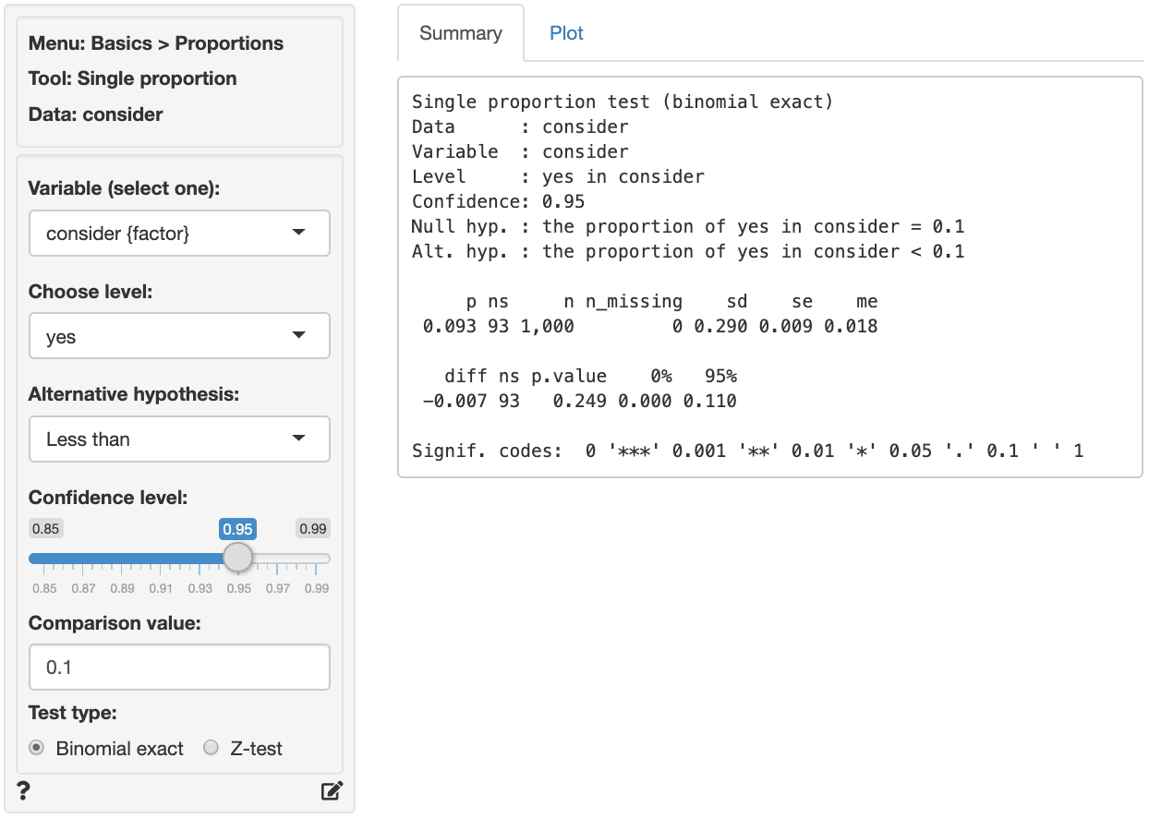Click the 0.85 minimum slider label
This screenshot has height=818, width=1149.
coord(45,529)
